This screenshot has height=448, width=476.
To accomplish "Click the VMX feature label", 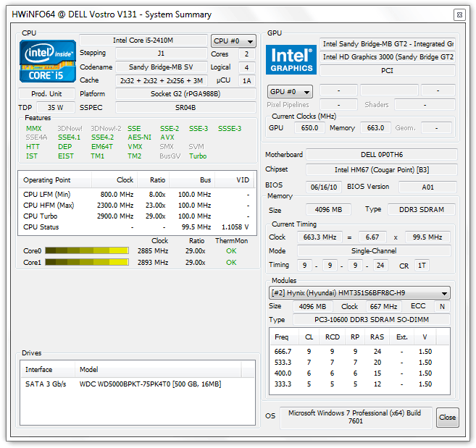I will (x=135, y=147).
